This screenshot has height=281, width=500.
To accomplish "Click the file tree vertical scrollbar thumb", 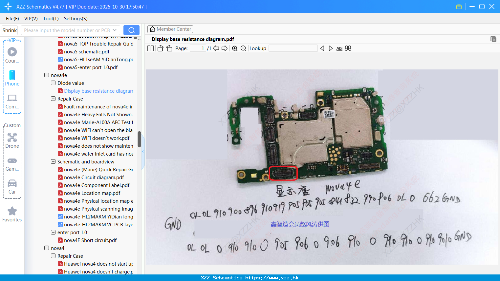I will pos(139,139).
